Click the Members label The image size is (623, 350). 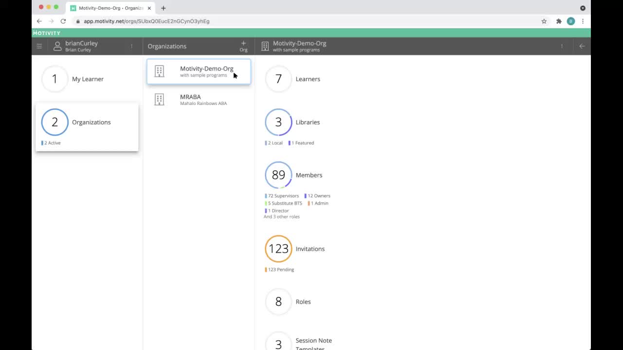[x=309, y=175]
